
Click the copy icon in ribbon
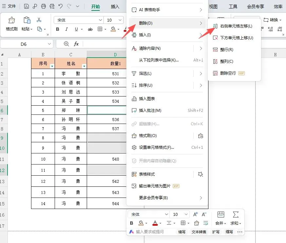pos(40,29)
